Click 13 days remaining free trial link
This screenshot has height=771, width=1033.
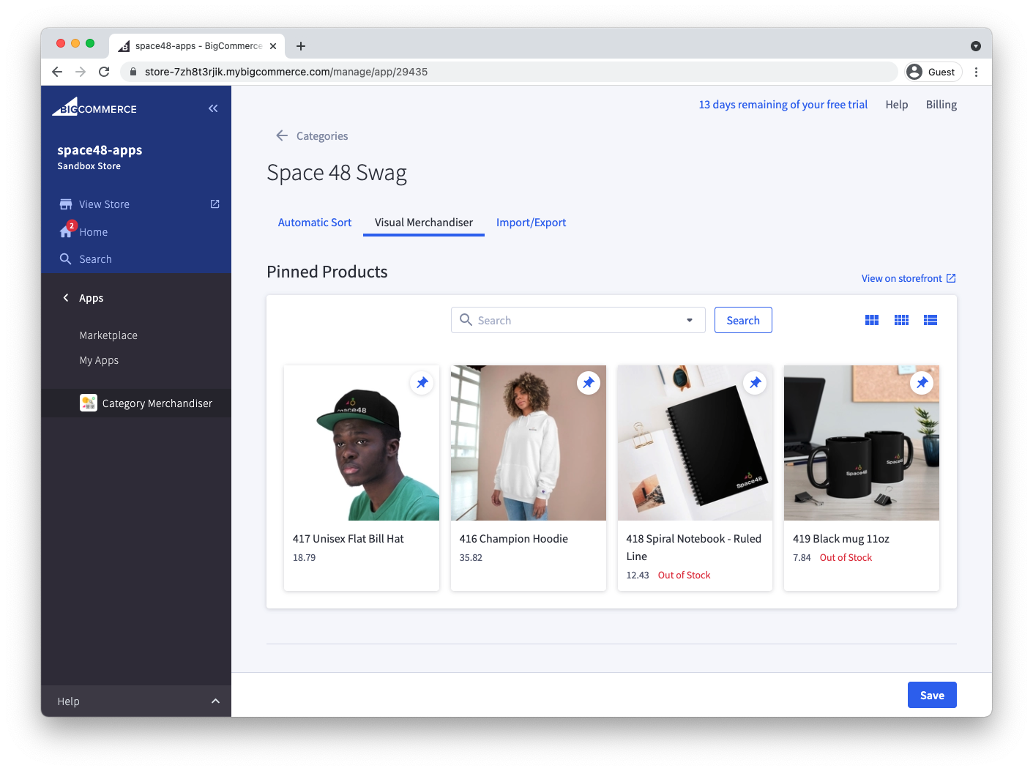[x=783, y=105]
